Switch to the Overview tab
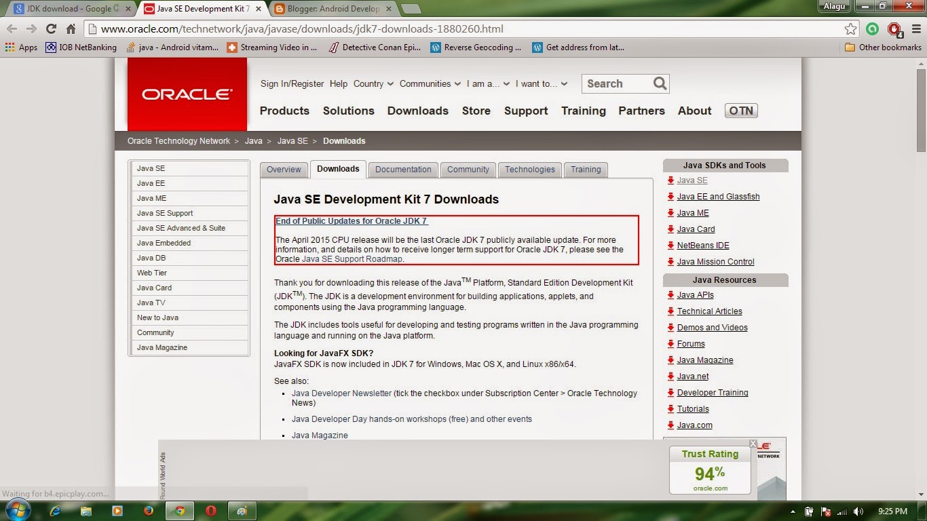This screenshot has height=521, width=927. pos(284,170)
